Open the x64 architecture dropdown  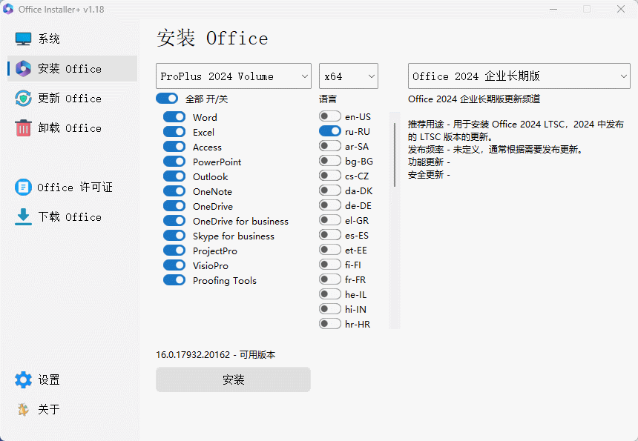click(x=349, y=76)
